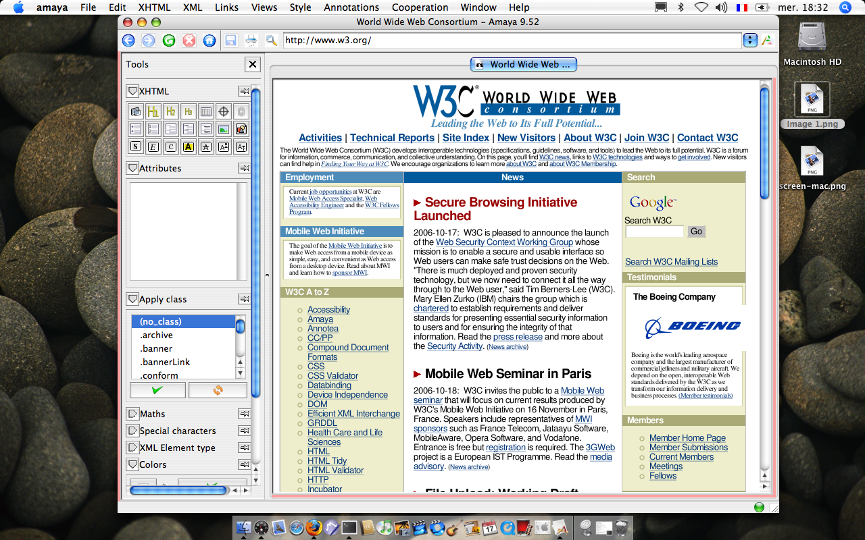Print the document with the printer icon

point(251,40)
